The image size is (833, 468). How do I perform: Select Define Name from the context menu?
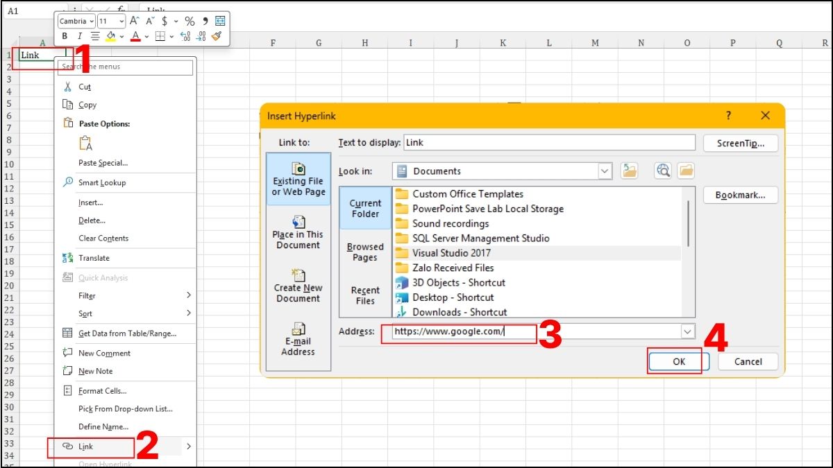104,426
